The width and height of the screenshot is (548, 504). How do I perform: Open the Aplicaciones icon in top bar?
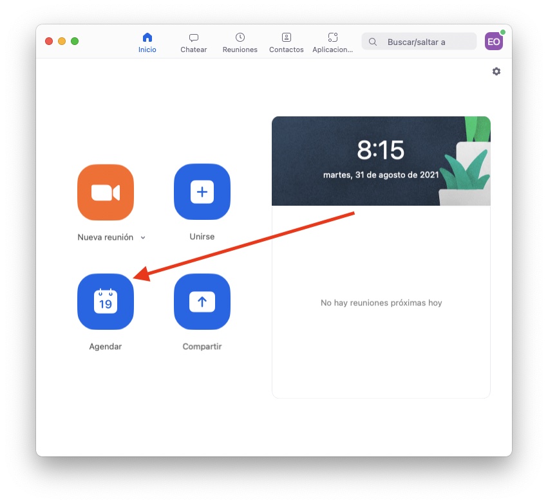pos(333,38)
